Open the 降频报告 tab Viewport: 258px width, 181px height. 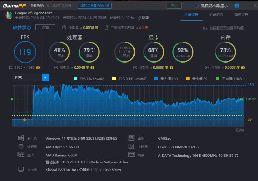tap(241, 15)
